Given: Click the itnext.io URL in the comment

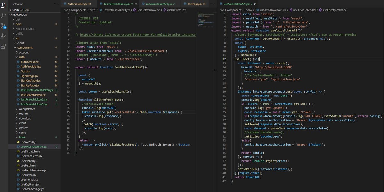Looking at the screenshot, I should 138,34.
